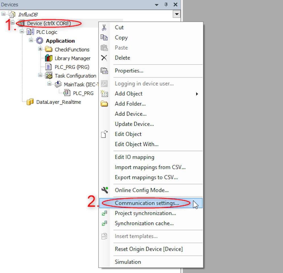Collapse the MainTask node
Screen dimensions: 283x273
click(49, 84)
